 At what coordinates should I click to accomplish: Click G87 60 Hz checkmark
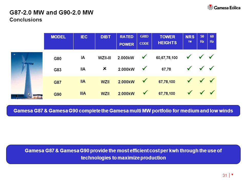[x=212, y=80]
